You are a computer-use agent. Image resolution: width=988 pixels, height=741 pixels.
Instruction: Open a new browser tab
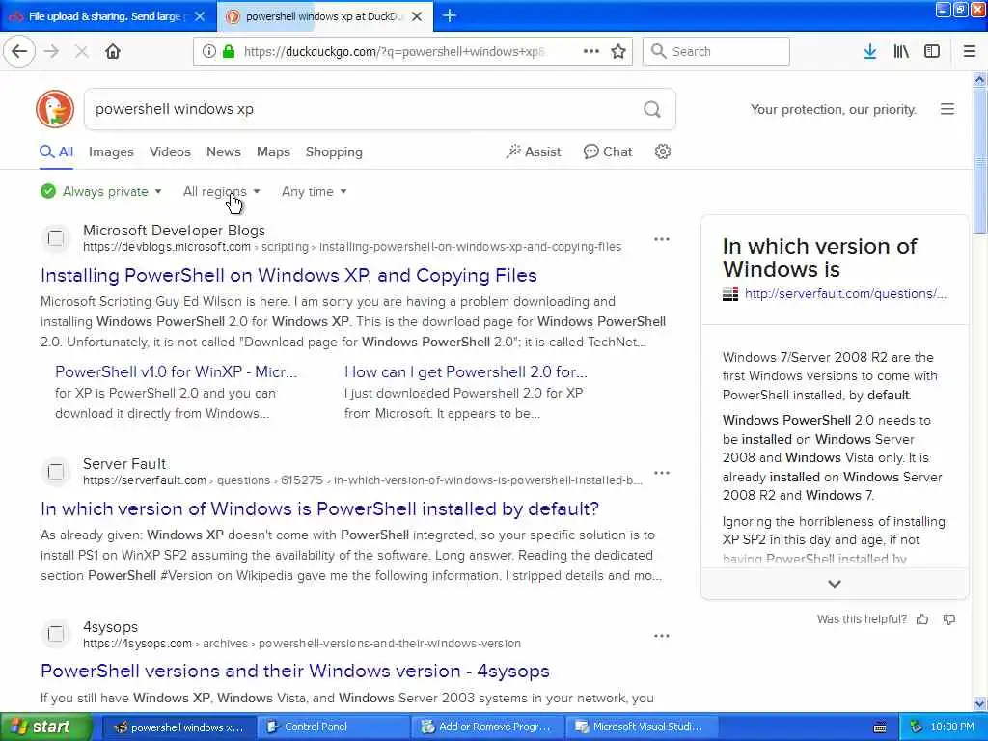click(x=450, y=15)
